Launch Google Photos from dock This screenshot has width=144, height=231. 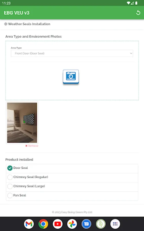(x=72, y=224)
